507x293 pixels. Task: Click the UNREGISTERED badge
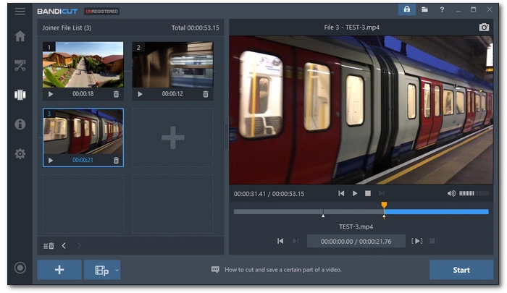point(101,12)
